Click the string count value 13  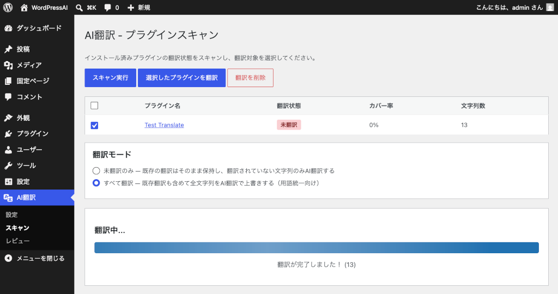pos(464,125)
